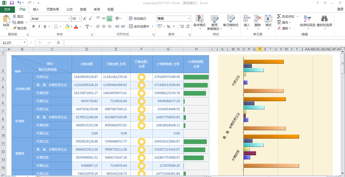Open the Customize Quick Access Toolbar arrow
Image resolution: width=345 pixels, height=177 pixels.
point(38,3)
